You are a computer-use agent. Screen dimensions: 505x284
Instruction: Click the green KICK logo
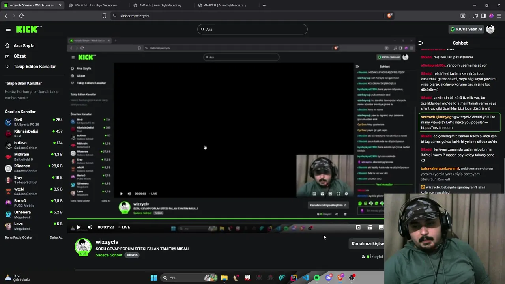[28, 29]
